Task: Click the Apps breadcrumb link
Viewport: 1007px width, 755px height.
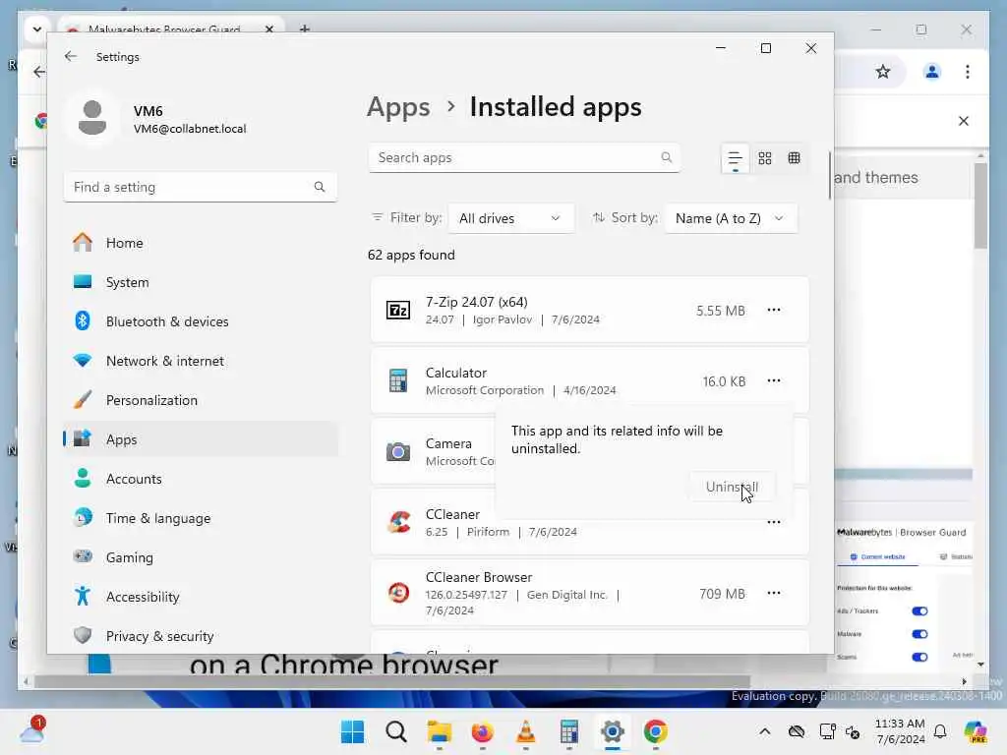Action: tap(398, 107)
